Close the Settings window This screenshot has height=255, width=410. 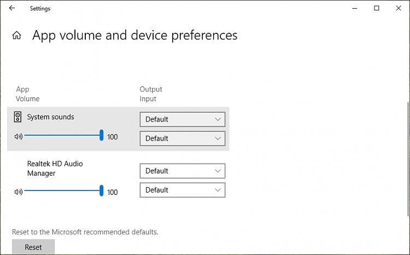click(400, 8)
